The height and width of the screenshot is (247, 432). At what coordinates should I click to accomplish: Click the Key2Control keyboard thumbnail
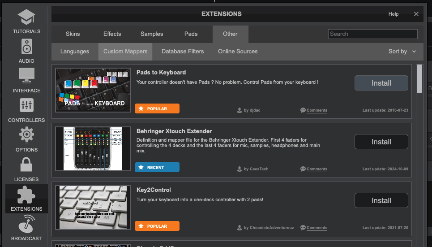pyautogui.click(x=93, y=208)
